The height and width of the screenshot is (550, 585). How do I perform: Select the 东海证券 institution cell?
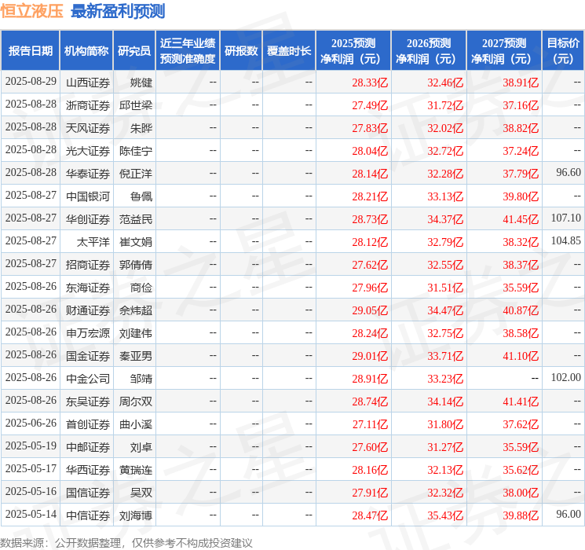click(x=88, y=288)
